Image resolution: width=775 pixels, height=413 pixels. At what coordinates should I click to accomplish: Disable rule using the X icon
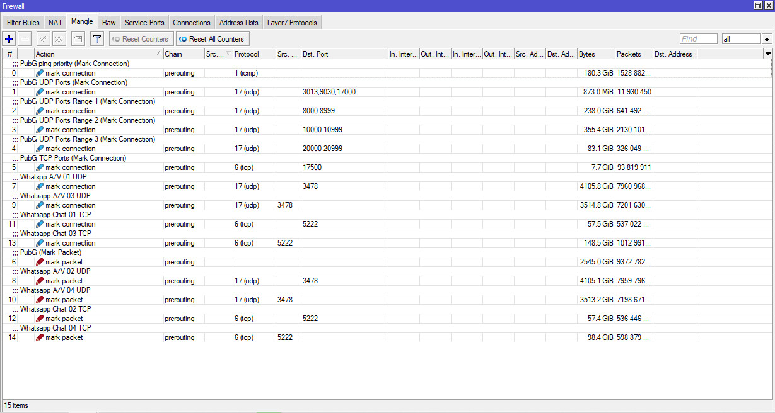click(x=59, y=39)
